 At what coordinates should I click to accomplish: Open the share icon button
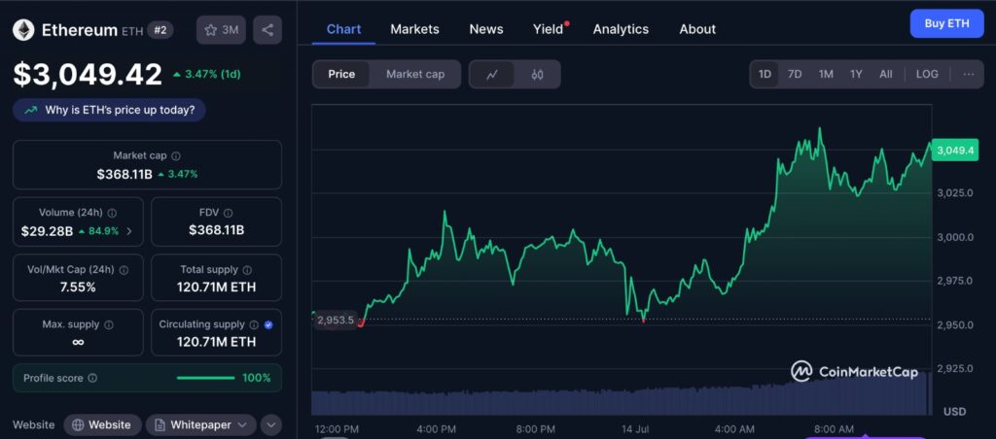pos(267,30)
